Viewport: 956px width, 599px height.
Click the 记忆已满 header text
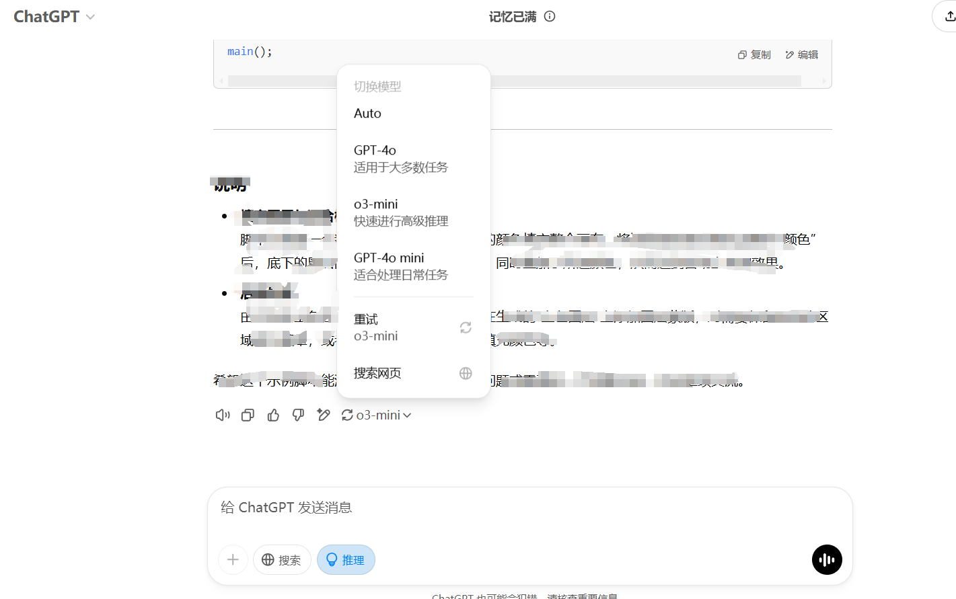coord(513,17)
